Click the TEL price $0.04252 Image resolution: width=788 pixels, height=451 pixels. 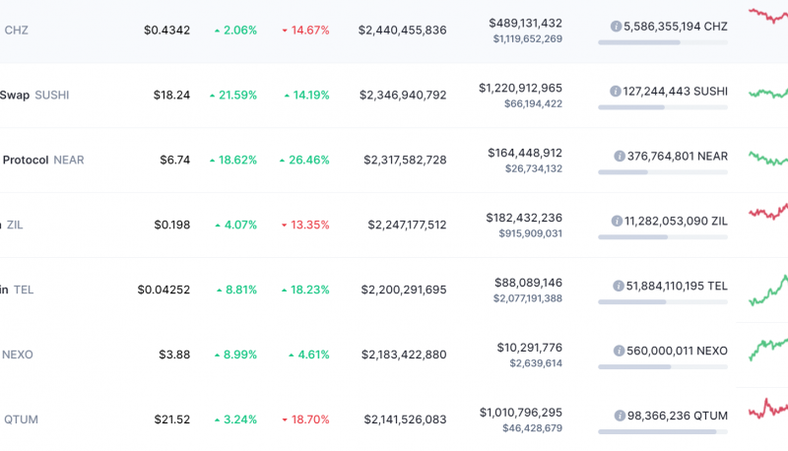[x=164, y=290]
